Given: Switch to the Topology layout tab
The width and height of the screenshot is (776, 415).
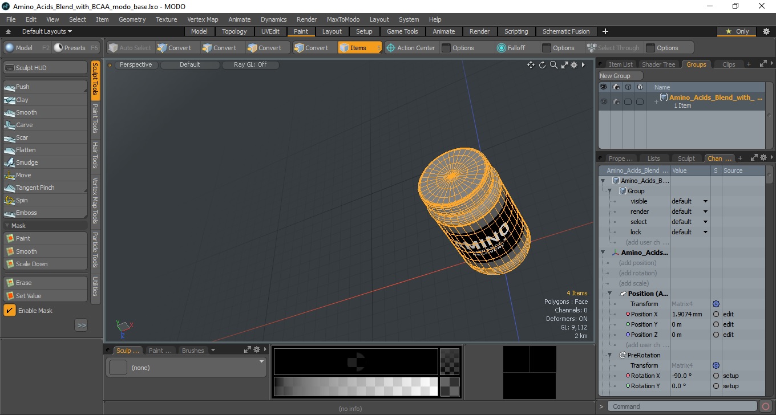Looking at the screenshot, I should click(235, 31).
